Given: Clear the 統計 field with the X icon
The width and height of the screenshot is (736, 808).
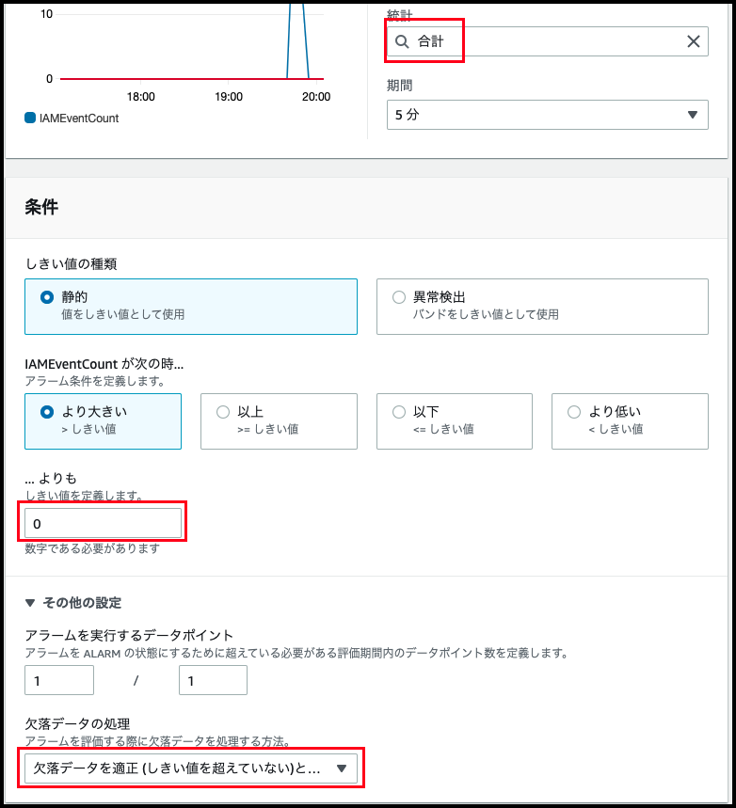Looking at the screenshot, I should pos(694,41).
